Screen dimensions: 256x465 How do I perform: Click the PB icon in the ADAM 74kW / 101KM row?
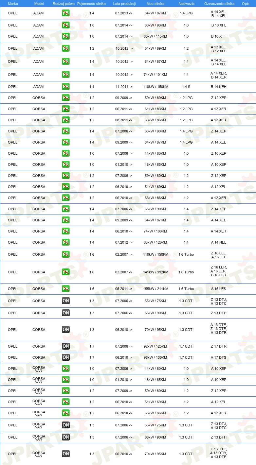click(x=65, y=75)
